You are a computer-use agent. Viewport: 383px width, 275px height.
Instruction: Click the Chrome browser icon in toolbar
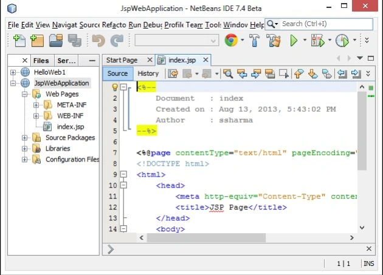(231, 40)
